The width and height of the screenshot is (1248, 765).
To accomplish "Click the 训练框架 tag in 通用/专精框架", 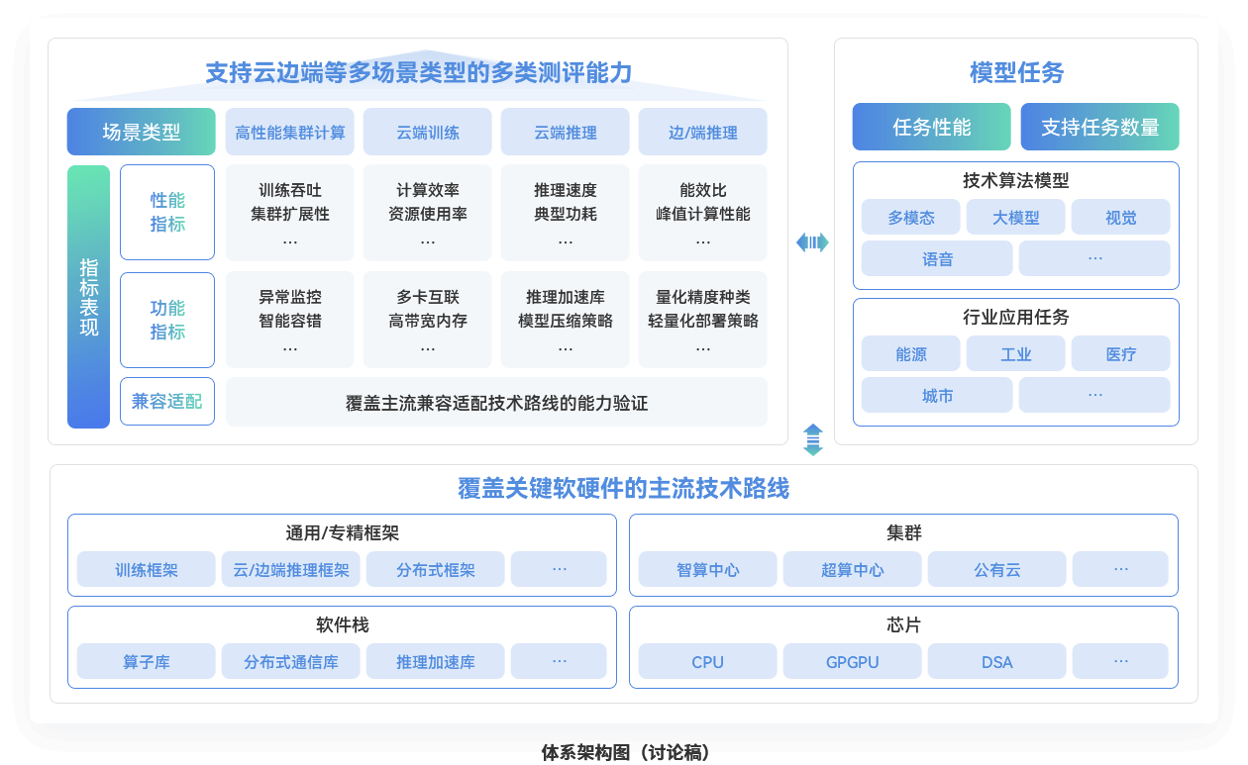I will (x=146, y=570).
